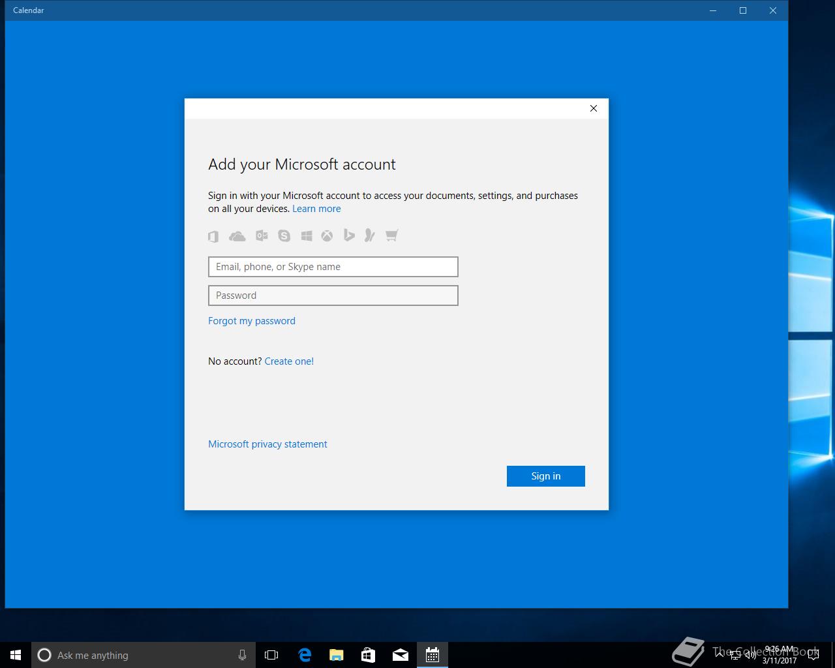835x668 pixels.
Task: Click the Windows logo icon in the services row
Action: point(307,235)
